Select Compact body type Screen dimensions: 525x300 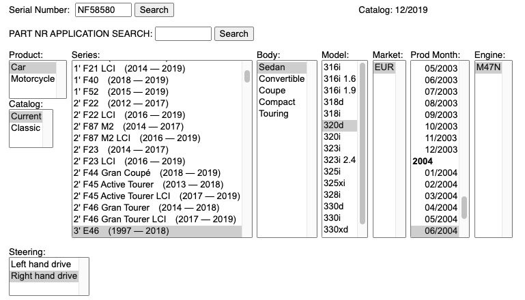282,102
